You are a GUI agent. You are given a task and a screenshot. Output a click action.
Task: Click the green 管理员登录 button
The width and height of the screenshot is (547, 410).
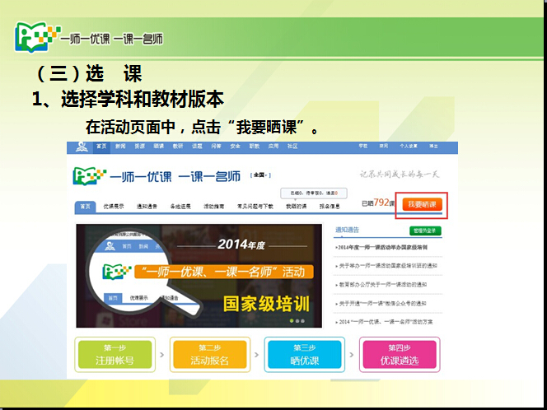click(425, 231)
